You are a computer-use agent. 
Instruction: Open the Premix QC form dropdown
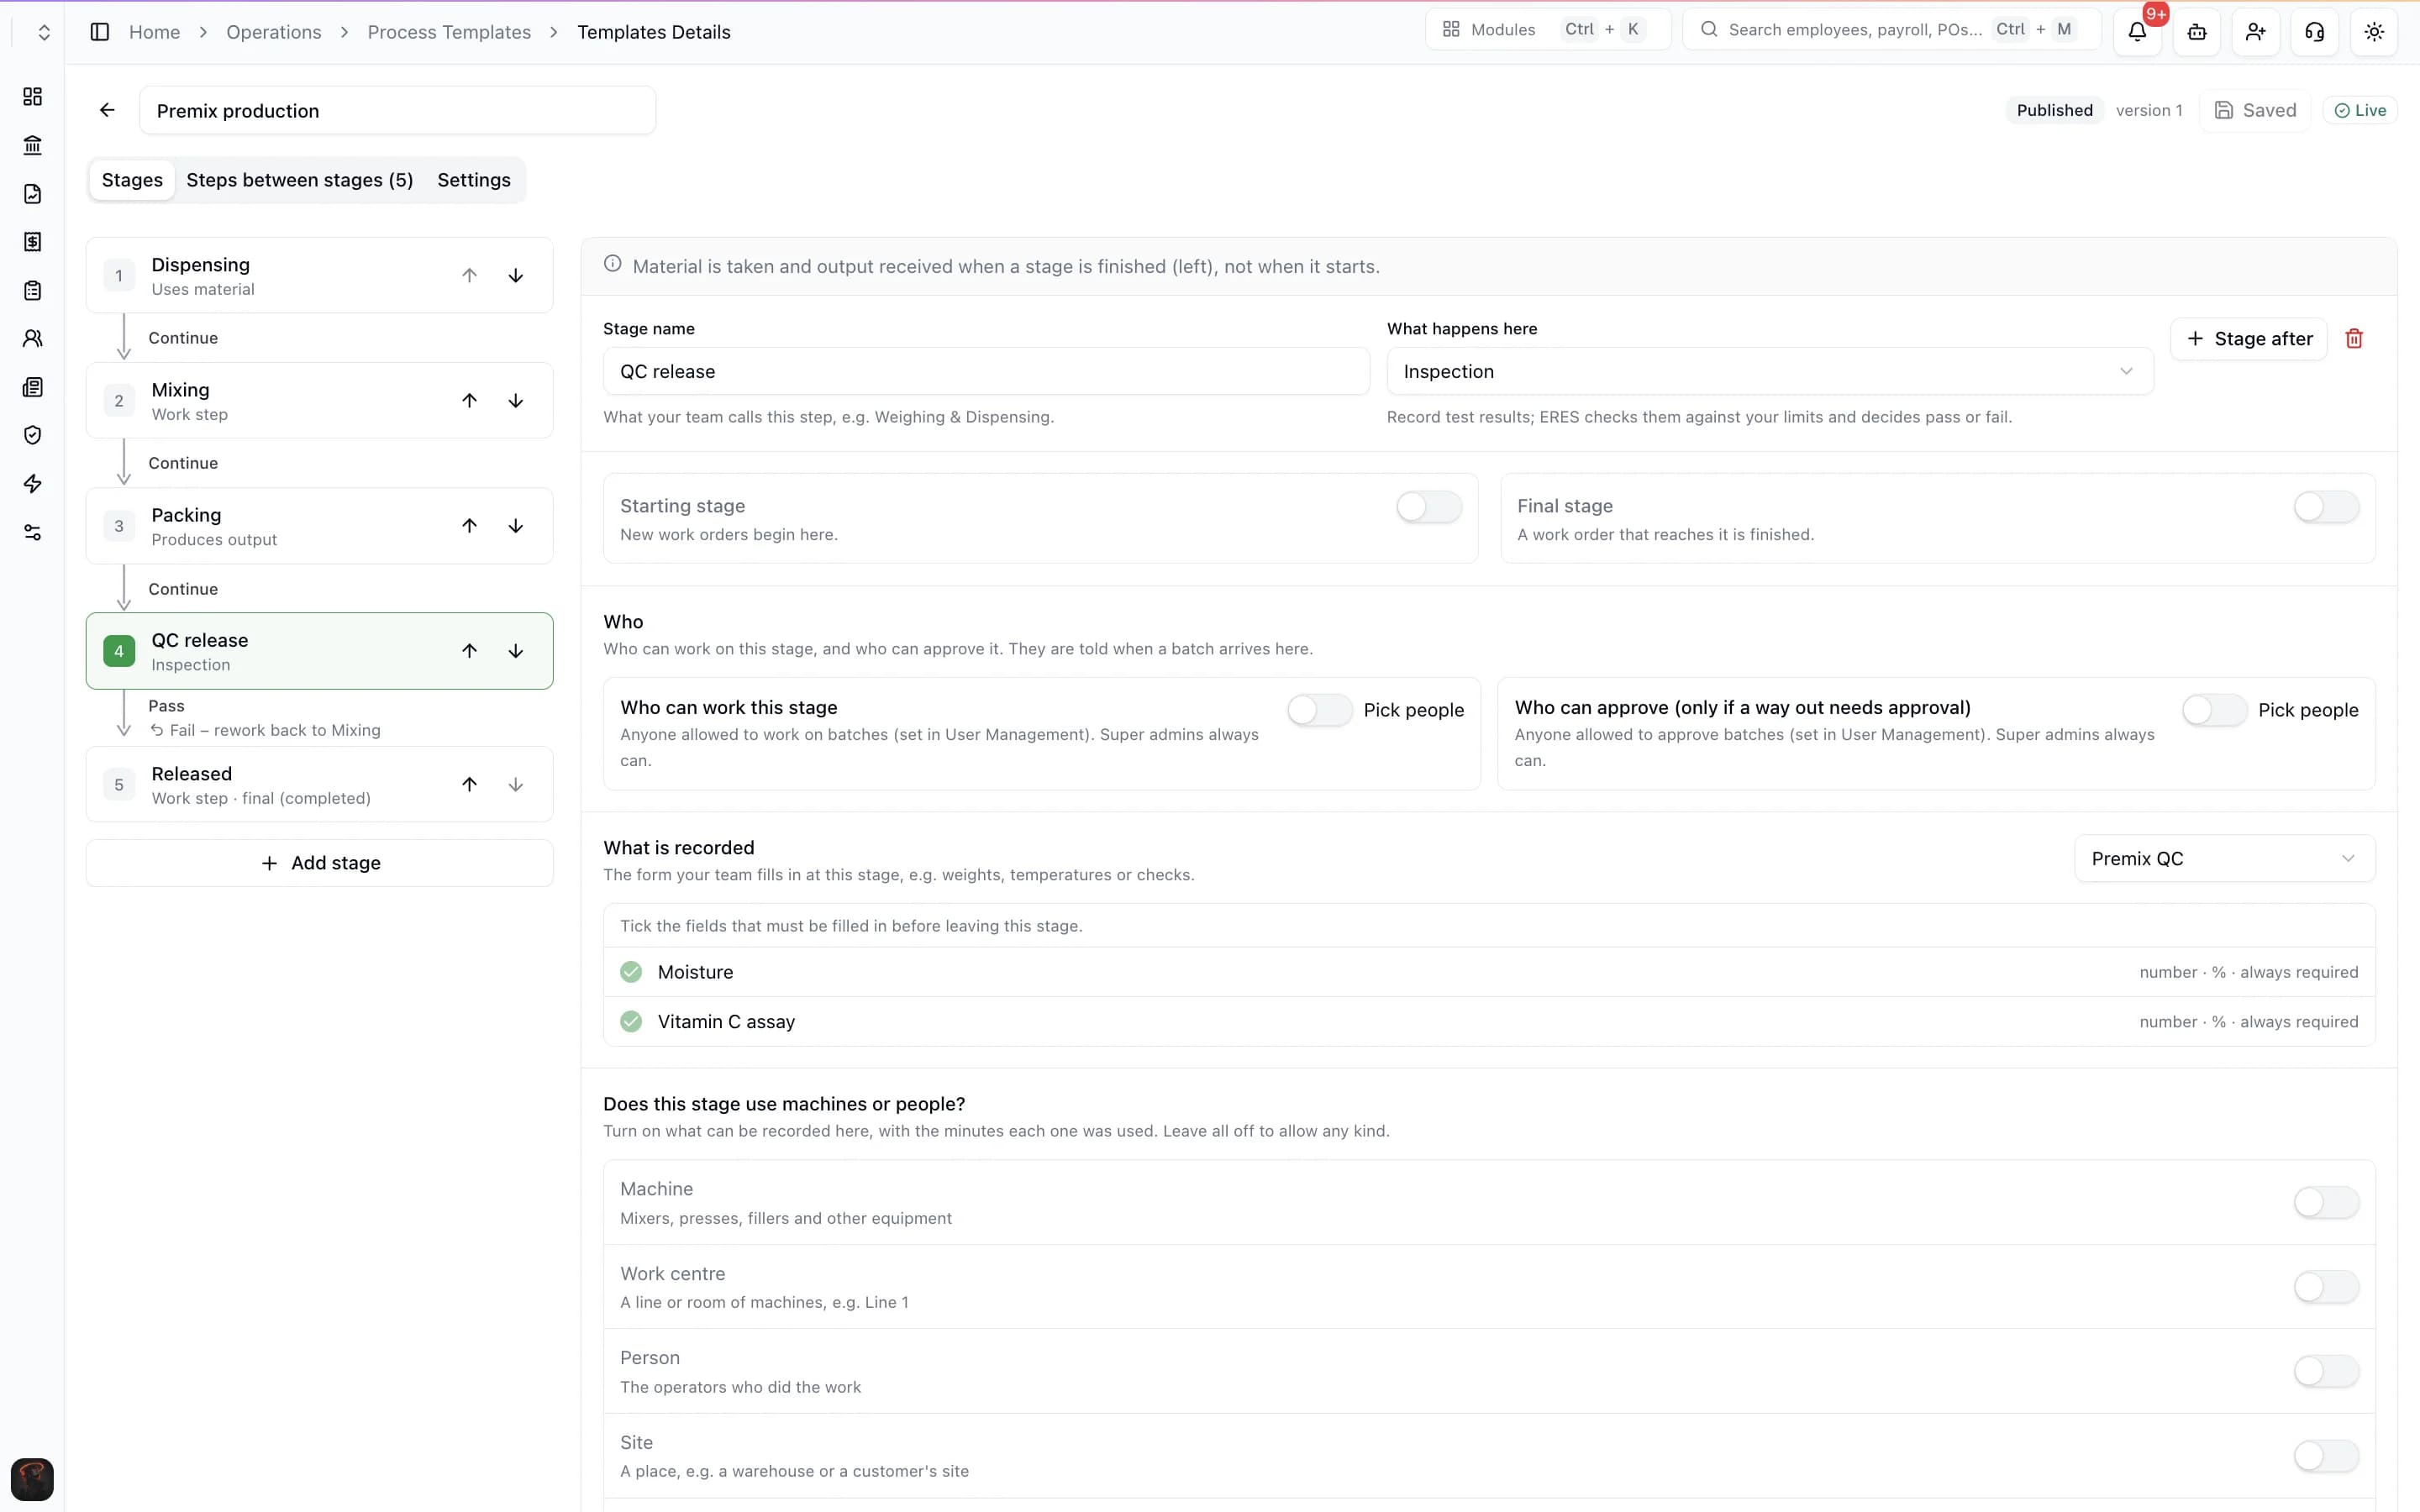[x=2224, y=859]
